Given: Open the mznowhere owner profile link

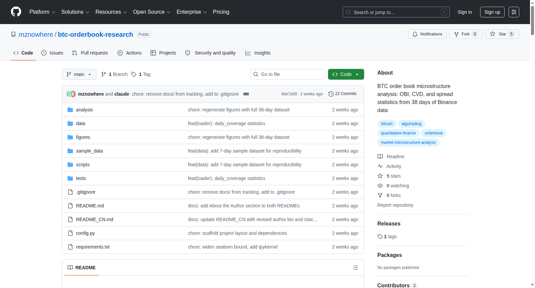Looking at the screenshot, I should point(36,34).
